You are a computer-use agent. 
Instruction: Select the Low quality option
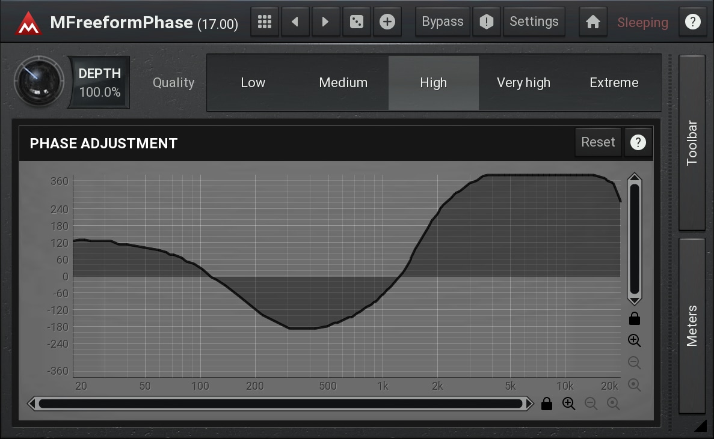click(253, 83)
